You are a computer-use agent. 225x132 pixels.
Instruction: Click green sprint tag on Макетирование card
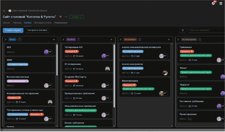pos(138,89)
